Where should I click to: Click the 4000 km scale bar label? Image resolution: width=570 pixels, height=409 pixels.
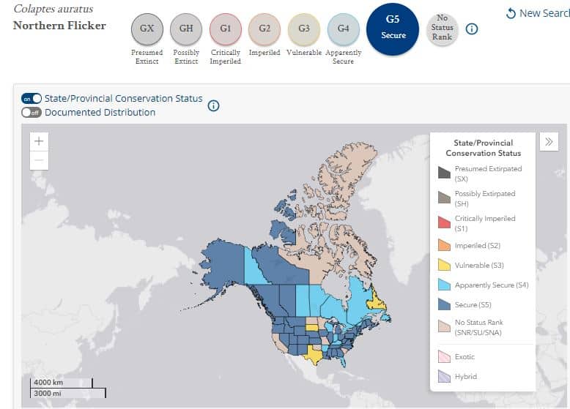click(48, 382)
